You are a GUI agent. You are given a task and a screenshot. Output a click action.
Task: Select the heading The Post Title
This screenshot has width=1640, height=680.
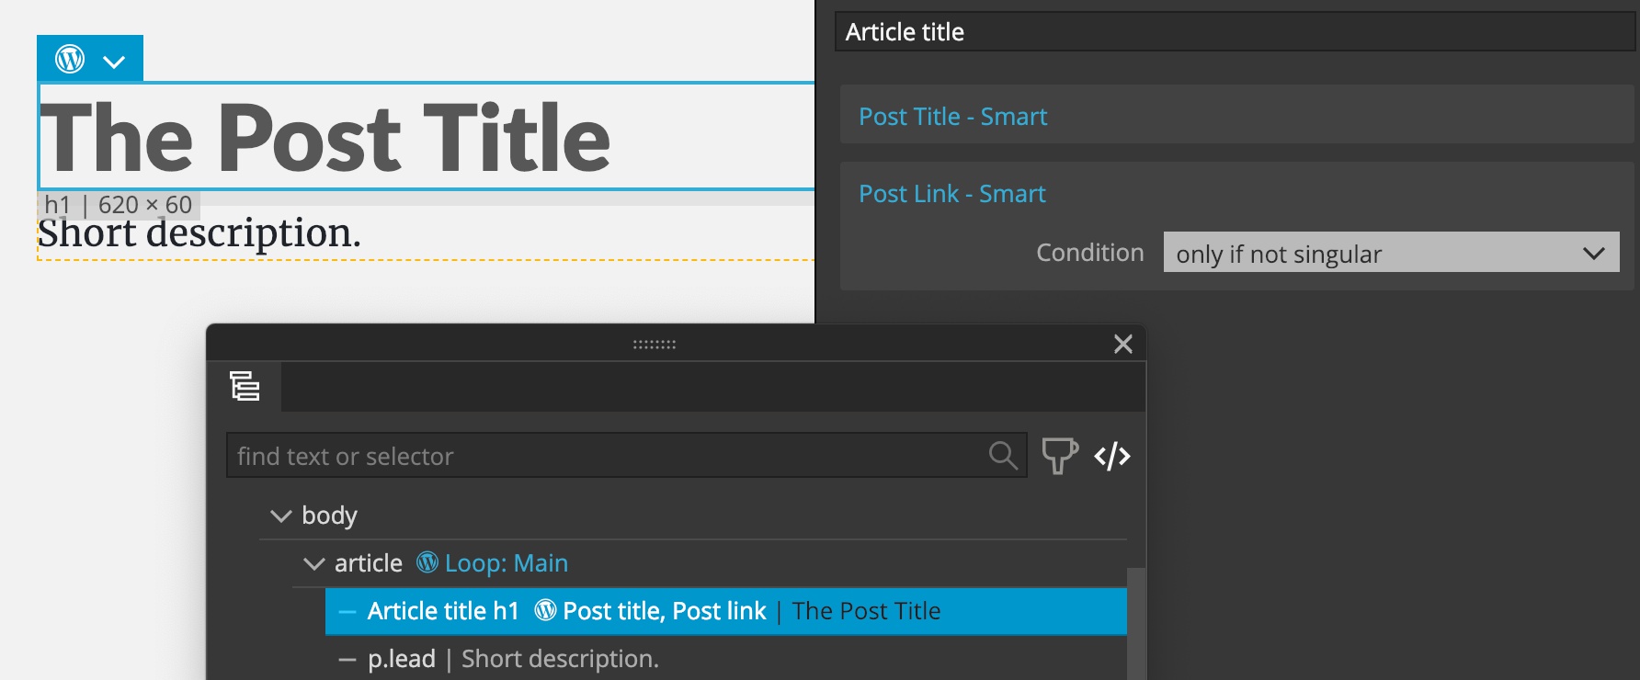[x=325, y=138]
